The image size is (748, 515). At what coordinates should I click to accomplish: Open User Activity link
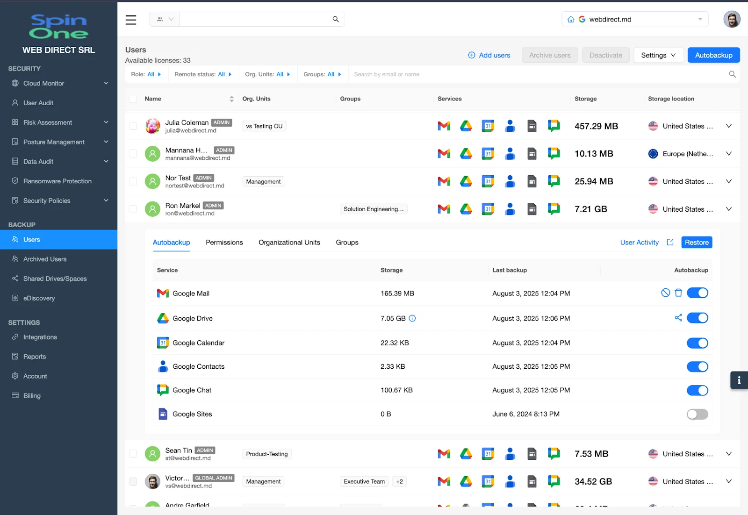pos(640,242)
